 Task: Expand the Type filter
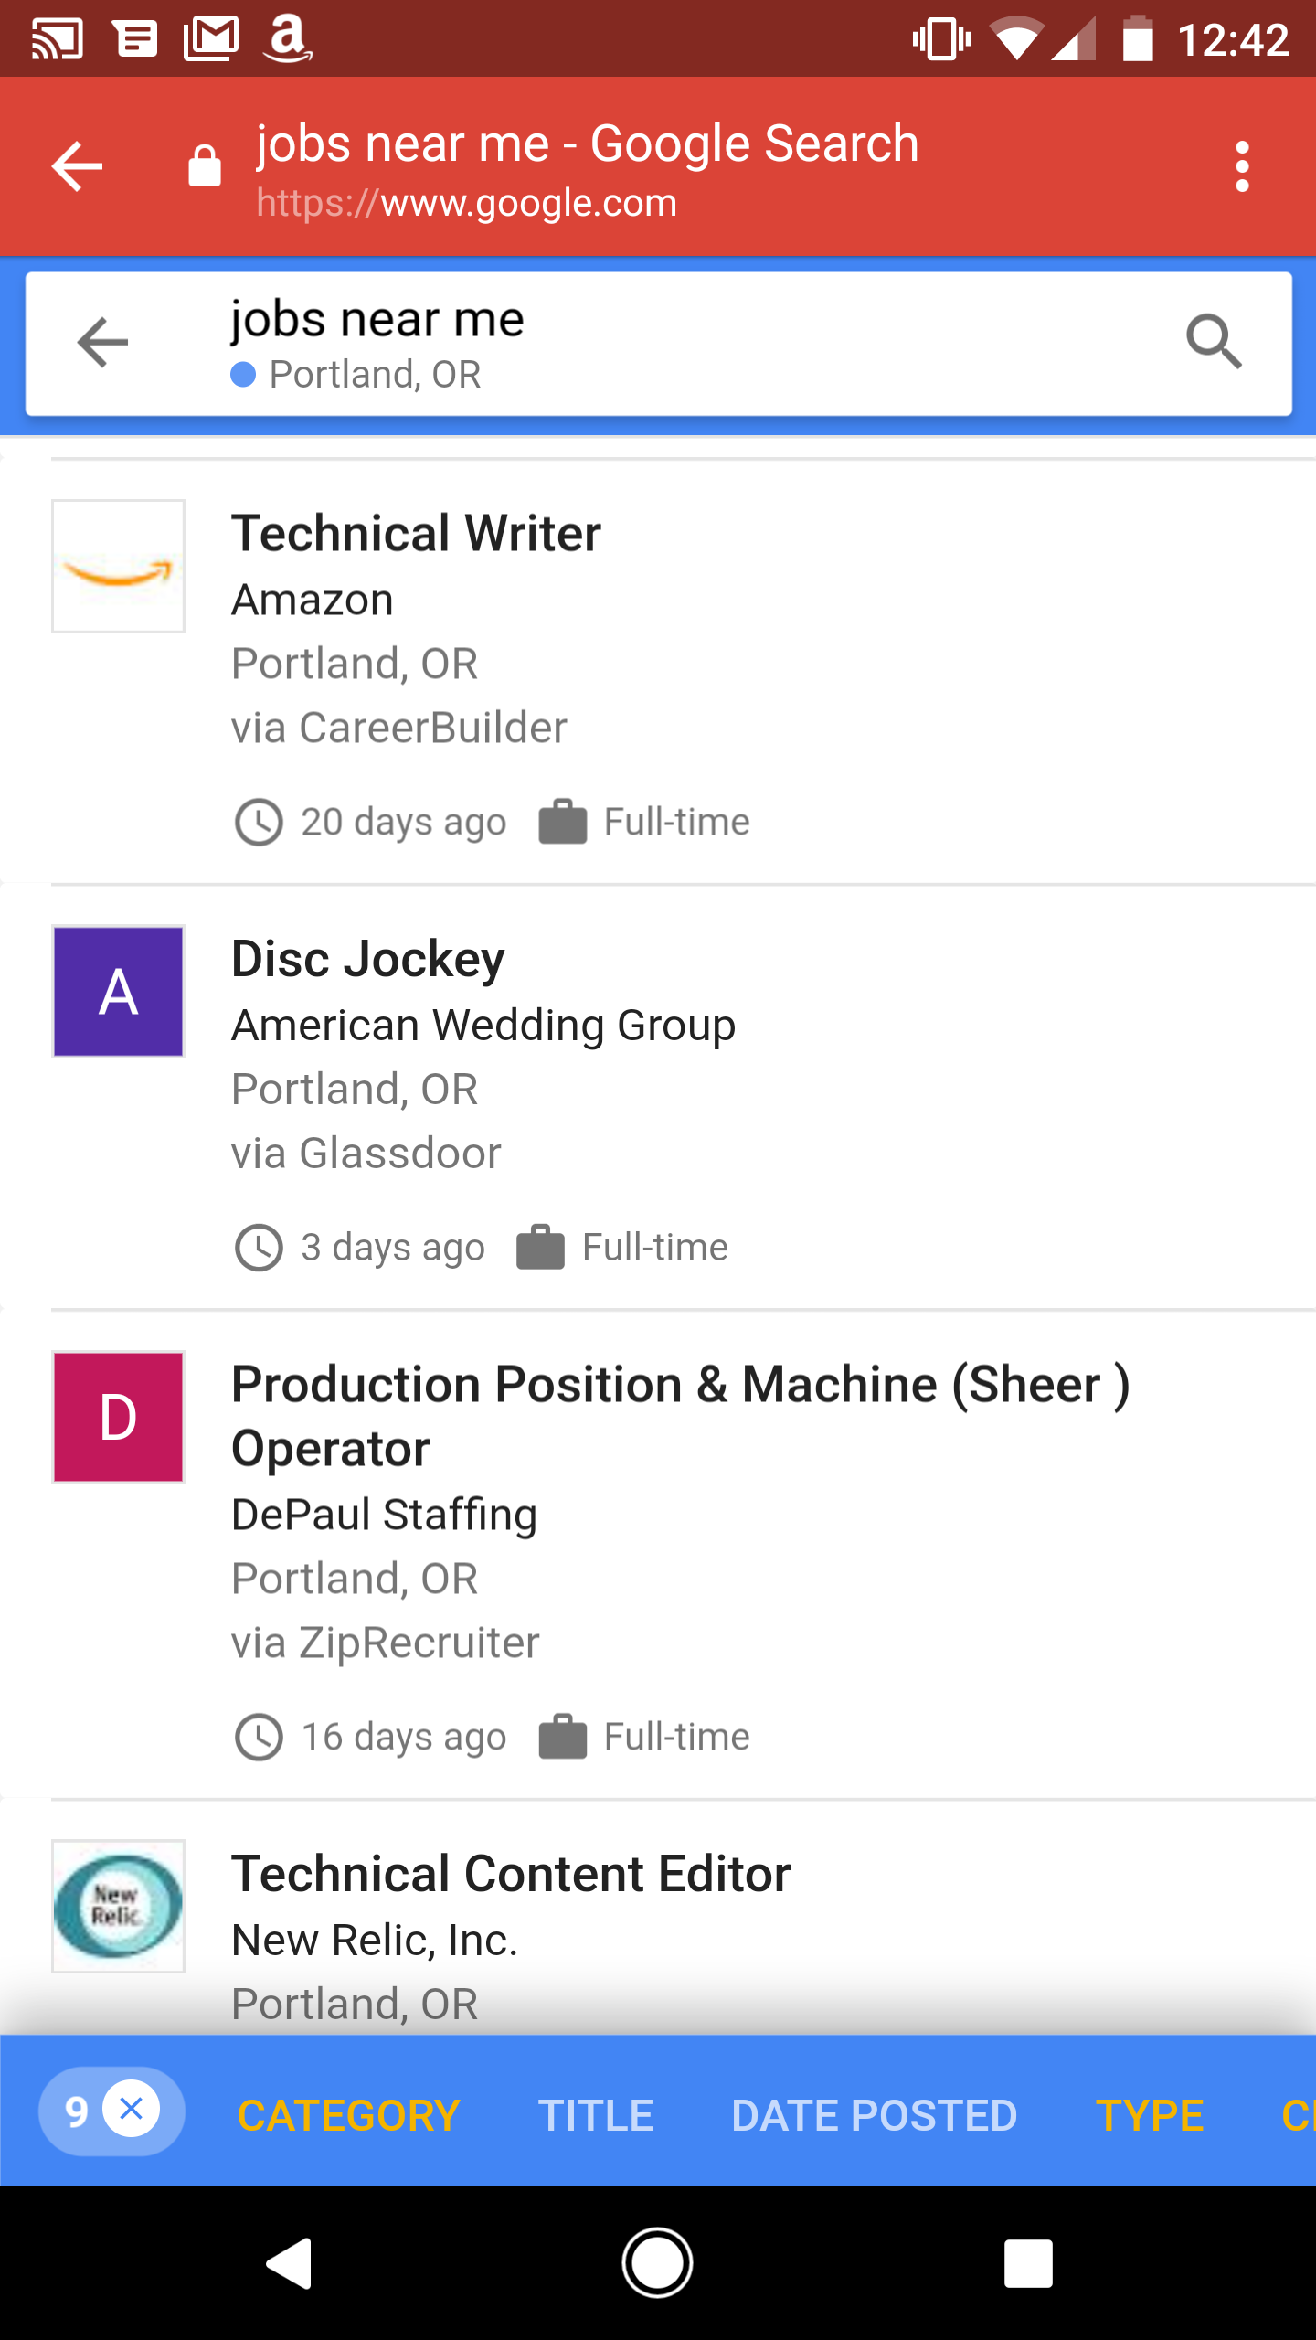click(x=1150, y=2115)
